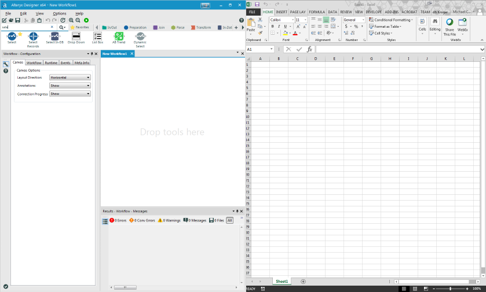Save the Alteryx workflow
486x292 pixels.
click(17, 20)
